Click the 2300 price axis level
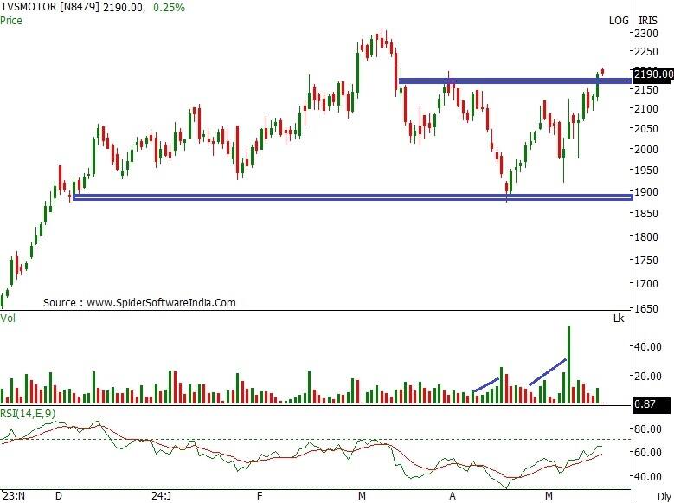Screen dimensions: 674x503 tap(645, 34)
